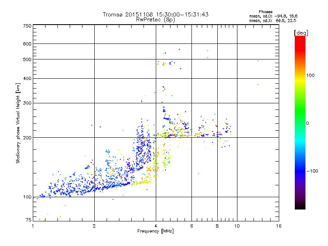Click the colorbar tick label '100'
The height and width of the screenshot is (246, 328).
pyautogui.click(x=310, y=75)
